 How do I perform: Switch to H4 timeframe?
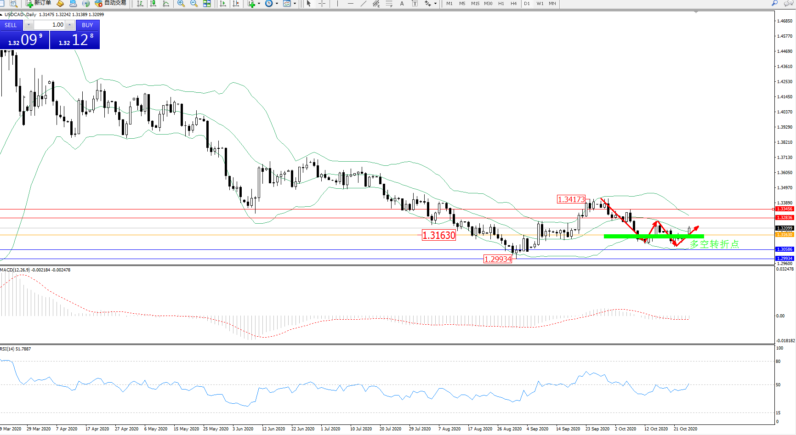click(x=513, y=3)
